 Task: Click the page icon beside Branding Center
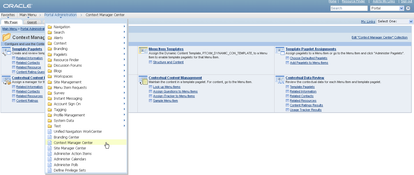click(49, 137)
